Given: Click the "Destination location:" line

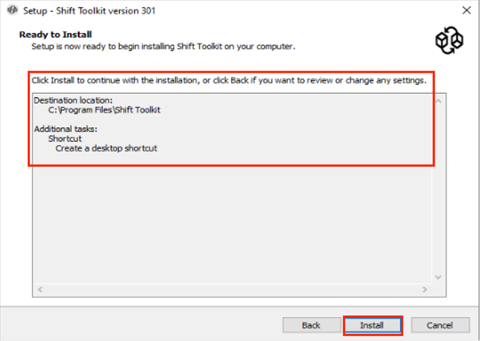Looking at the screenshot, I should click(x=73, y=100).
